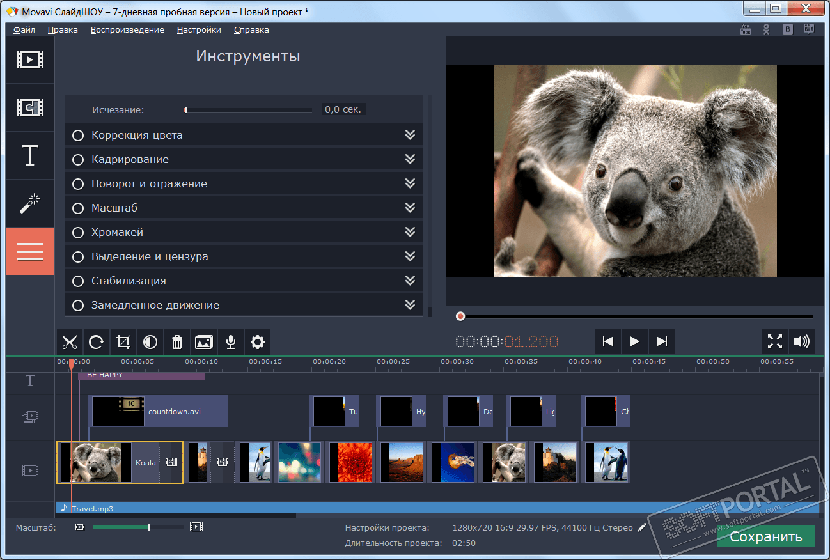Viewport: 830px width, 560px height.
Task: Enable the Выделение и цензура toggle
Action: click(x=78, y=257)
